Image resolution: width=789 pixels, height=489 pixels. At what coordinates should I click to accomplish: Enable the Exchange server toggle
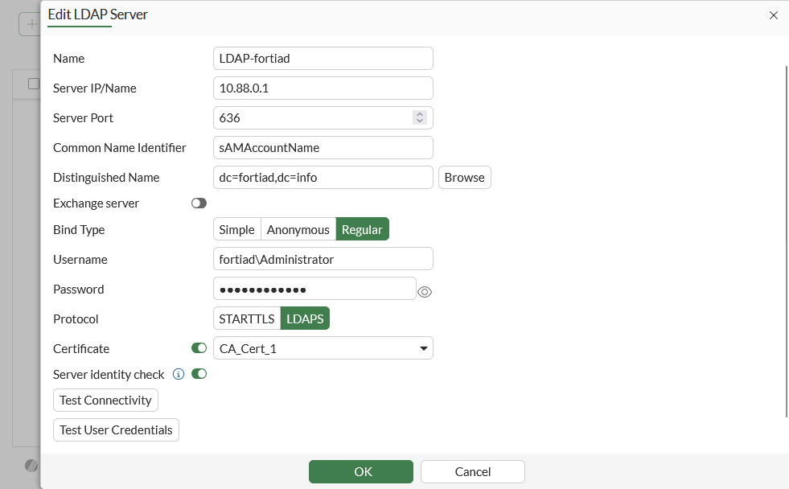point(199,203)
